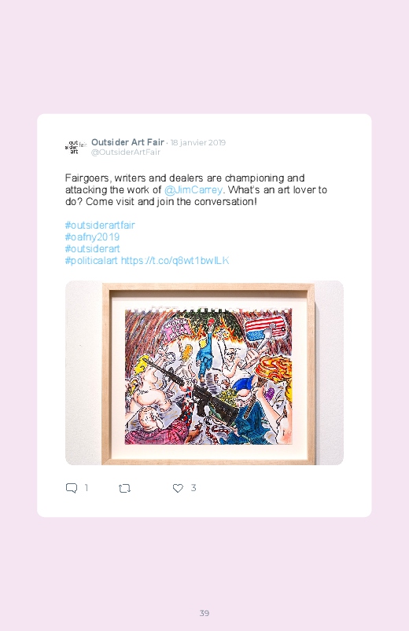Select the #oafny2019 hashtag

pyautogui.click(x=92, y=237)
